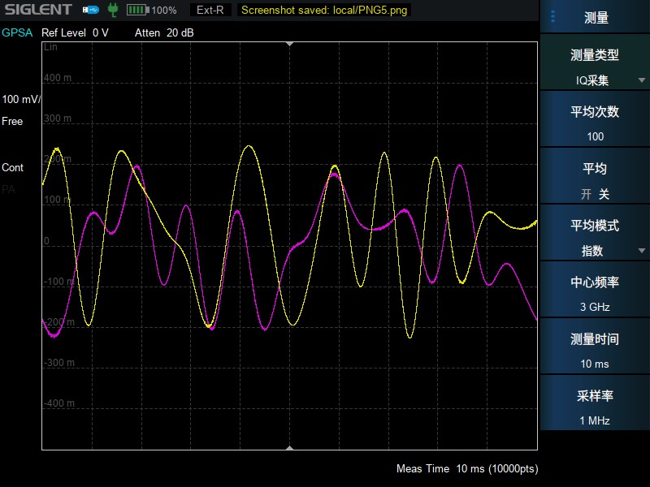Viewport: 650px width, 487px height.
Task: Select the 采样率 1 MHz setting
Action: click(x=595, y=407)
